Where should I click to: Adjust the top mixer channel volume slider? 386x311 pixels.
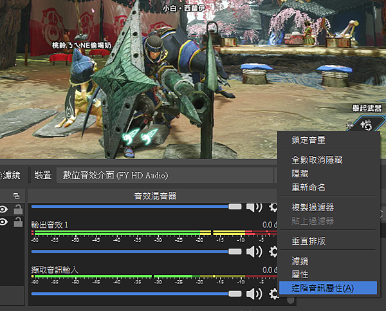pyautogui.click(x=136, y=207)
